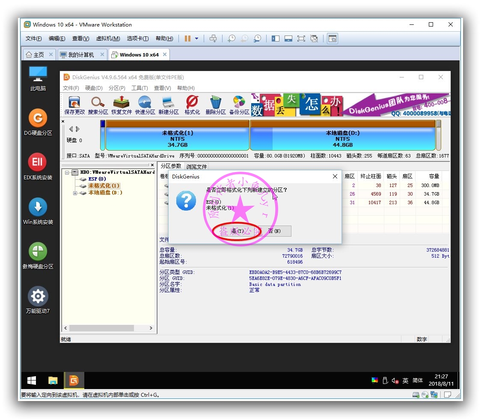Screen dimensions: 481x419
Task: Click VMware send Ctrl+Alt+Del icon
Action: point(213,39)
